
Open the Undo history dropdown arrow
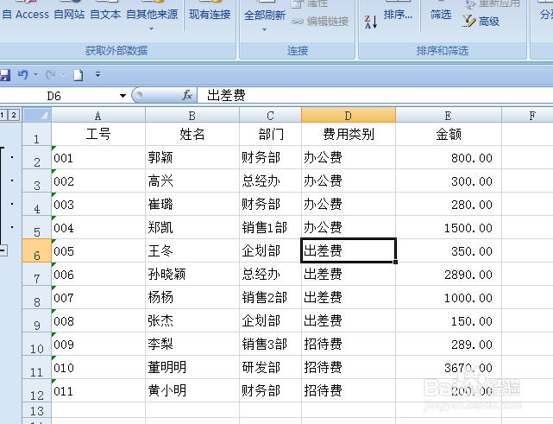[35, 75]
